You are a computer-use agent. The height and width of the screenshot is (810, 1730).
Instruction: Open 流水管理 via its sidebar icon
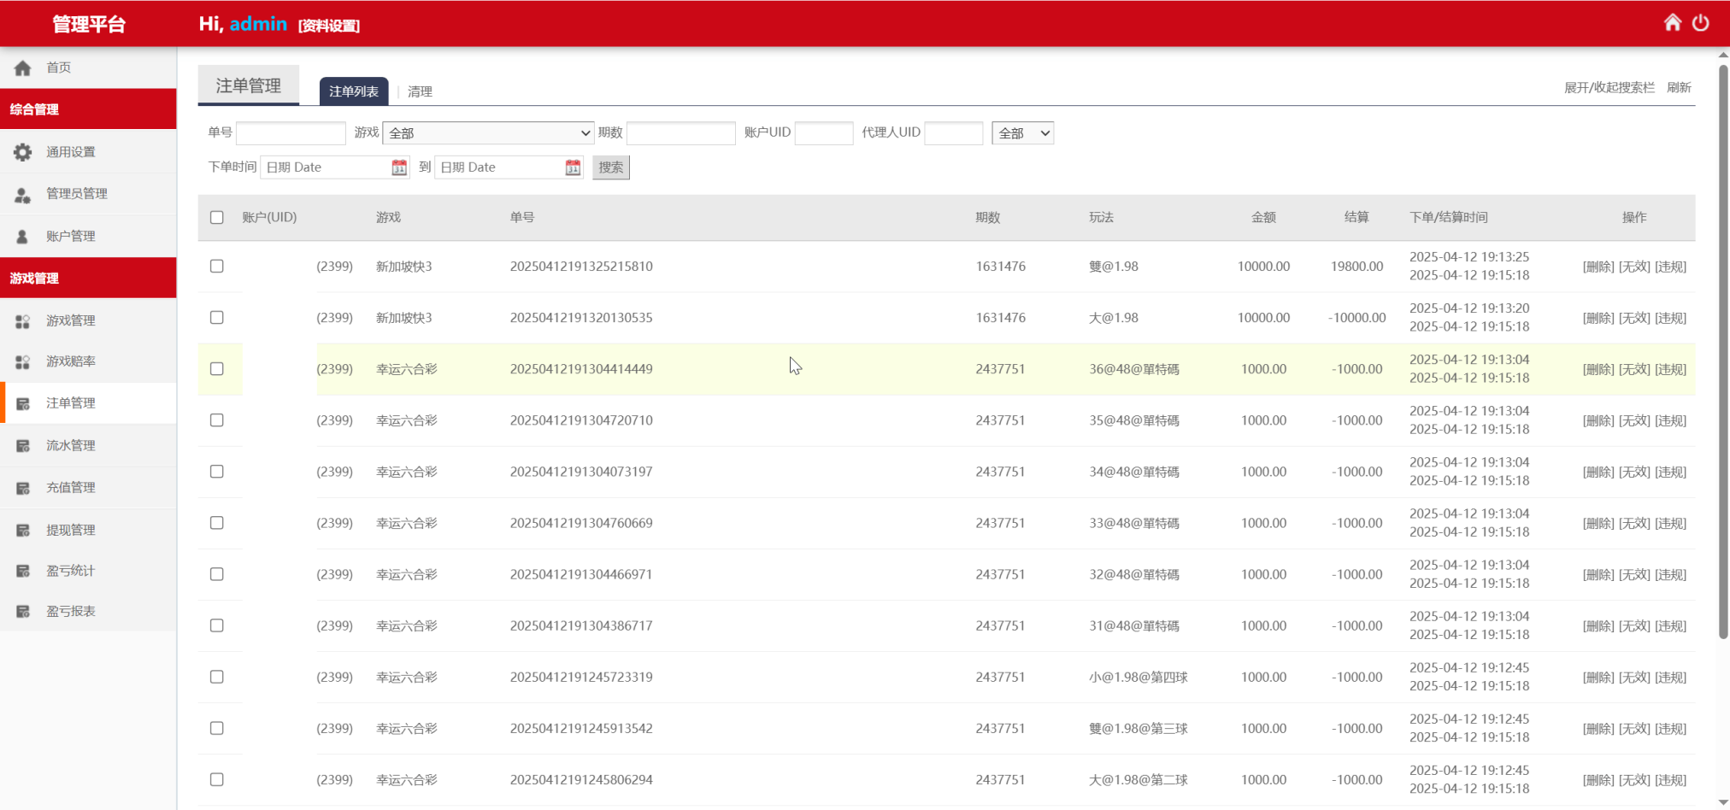pyautogui.click(x=22, y=445)
